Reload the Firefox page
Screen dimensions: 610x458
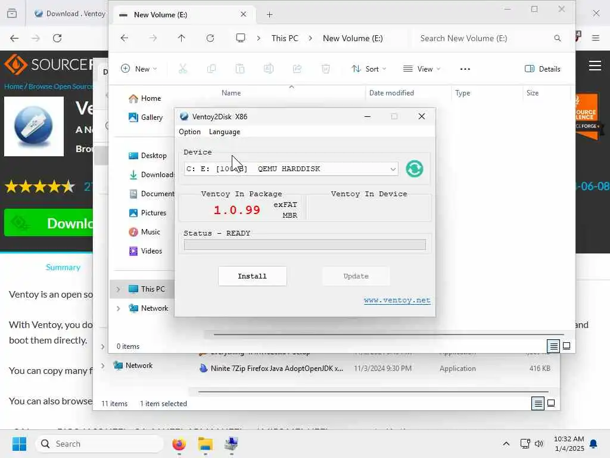[x=57, y=38]
